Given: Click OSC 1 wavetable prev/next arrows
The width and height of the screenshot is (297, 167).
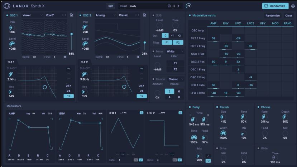Looking at the screenshot, I should [x=64, y=15].
